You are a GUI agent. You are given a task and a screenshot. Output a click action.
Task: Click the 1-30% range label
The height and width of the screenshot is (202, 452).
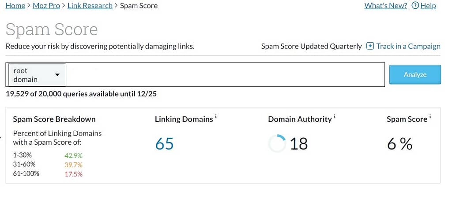tap(23, 155)
